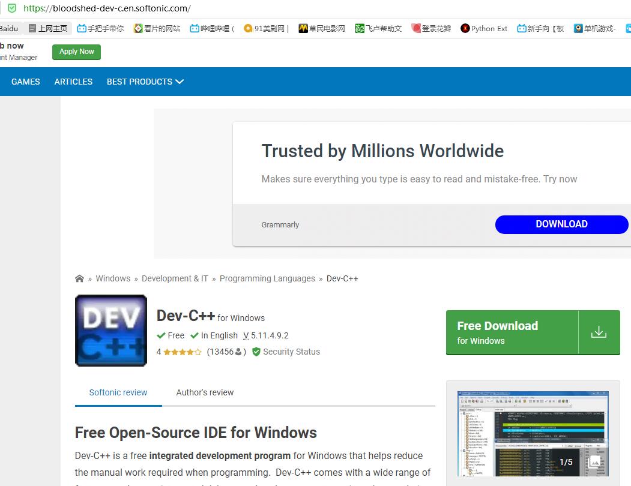Open the 看片的网站 bookmark

coord(157,29)
